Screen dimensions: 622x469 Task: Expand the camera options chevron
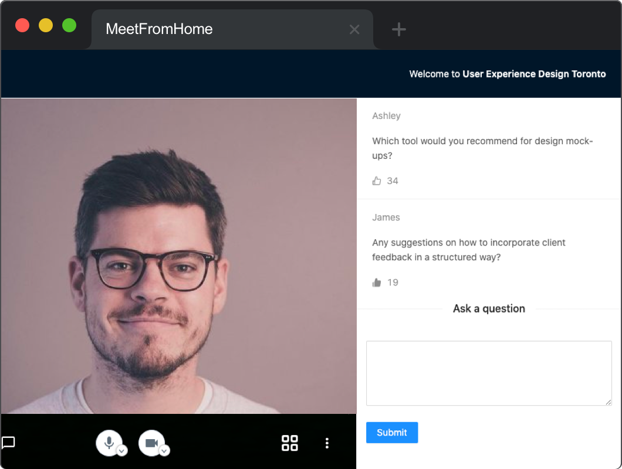tap(164, 451)
